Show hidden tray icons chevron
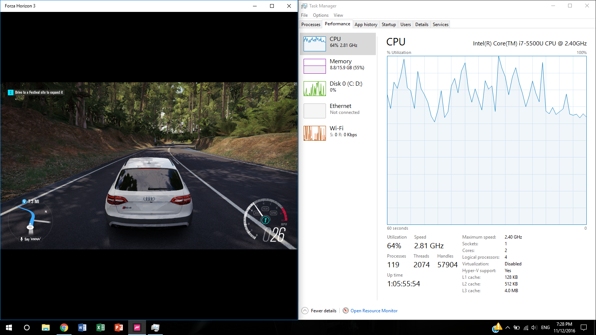The image size is (596, 335). (507, 328)
